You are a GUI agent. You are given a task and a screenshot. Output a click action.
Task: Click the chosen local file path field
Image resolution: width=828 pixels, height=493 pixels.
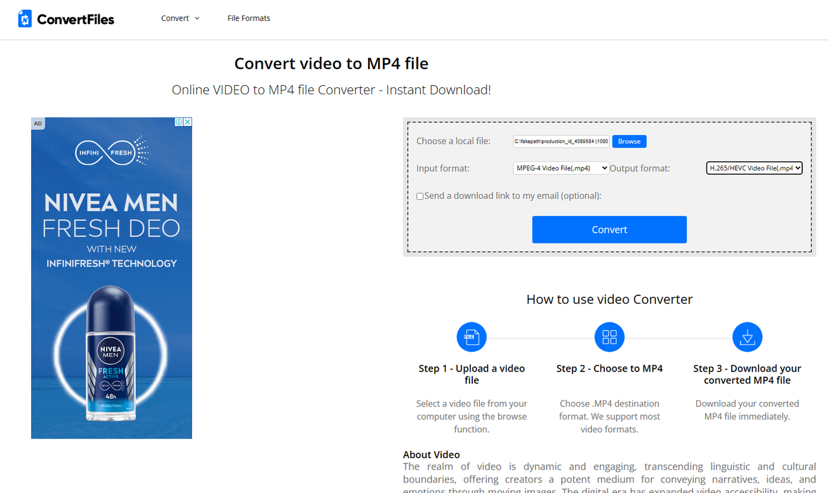pos(560,141)
